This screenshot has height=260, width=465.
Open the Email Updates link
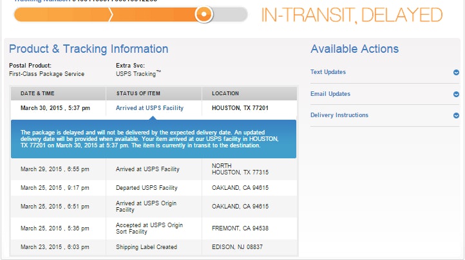point(330,94)
